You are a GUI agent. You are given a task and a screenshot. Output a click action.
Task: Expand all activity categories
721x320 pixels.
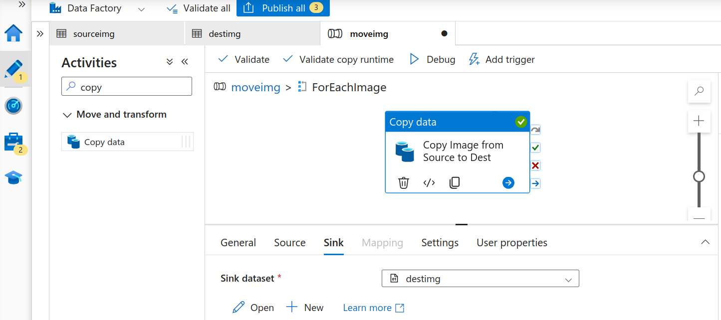pyautogui.click(x=170, y=62)
